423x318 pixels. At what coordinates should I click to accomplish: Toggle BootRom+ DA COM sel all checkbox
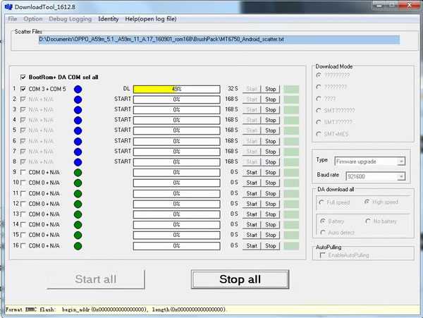[x=24, y=77]
